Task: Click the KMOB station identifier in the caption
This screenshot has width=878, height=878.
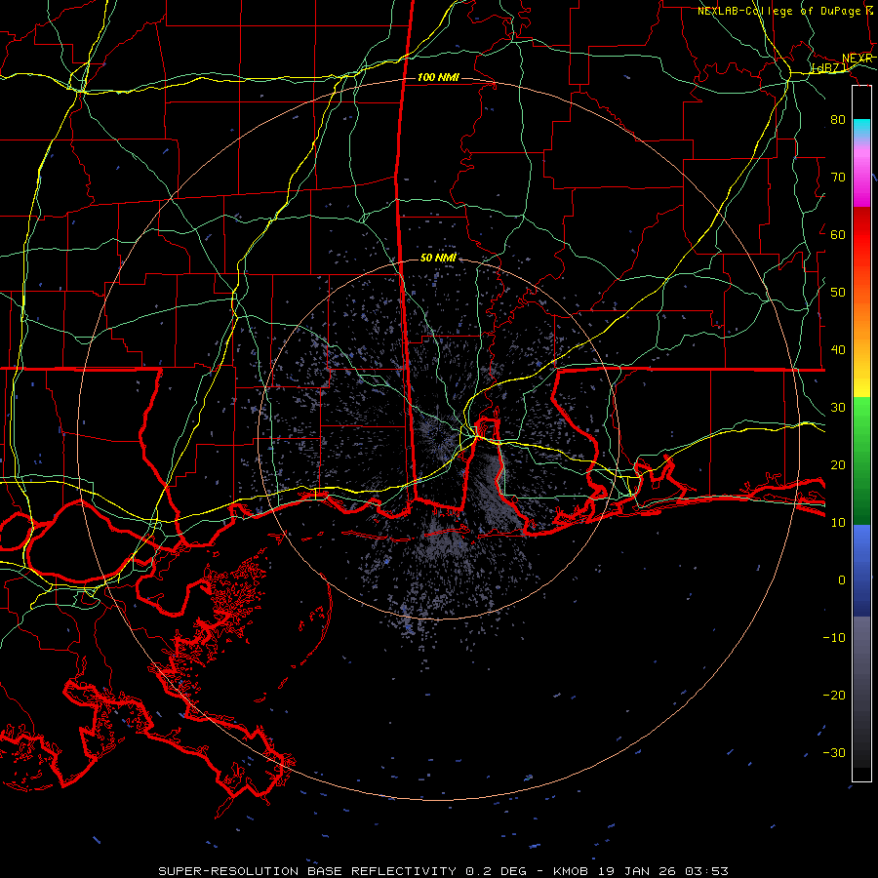Action: tap(571, 871)
